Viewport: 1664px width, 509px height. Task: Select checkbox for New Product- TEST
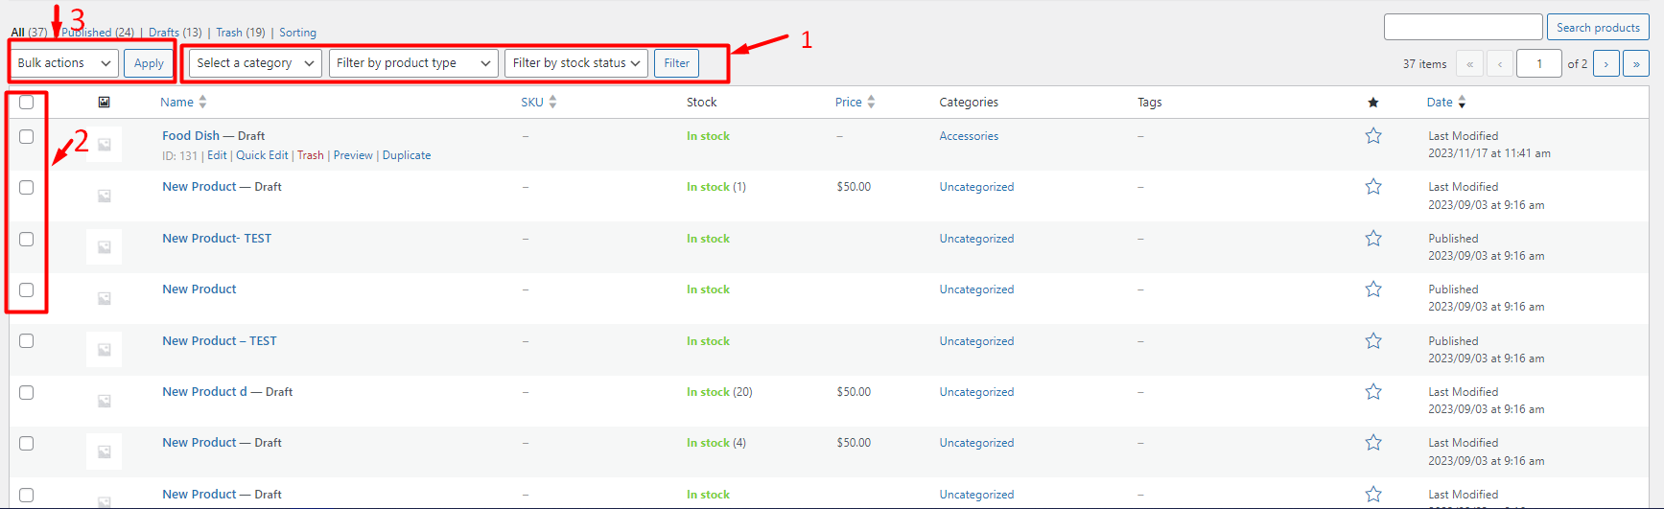(x=27, y=239)
